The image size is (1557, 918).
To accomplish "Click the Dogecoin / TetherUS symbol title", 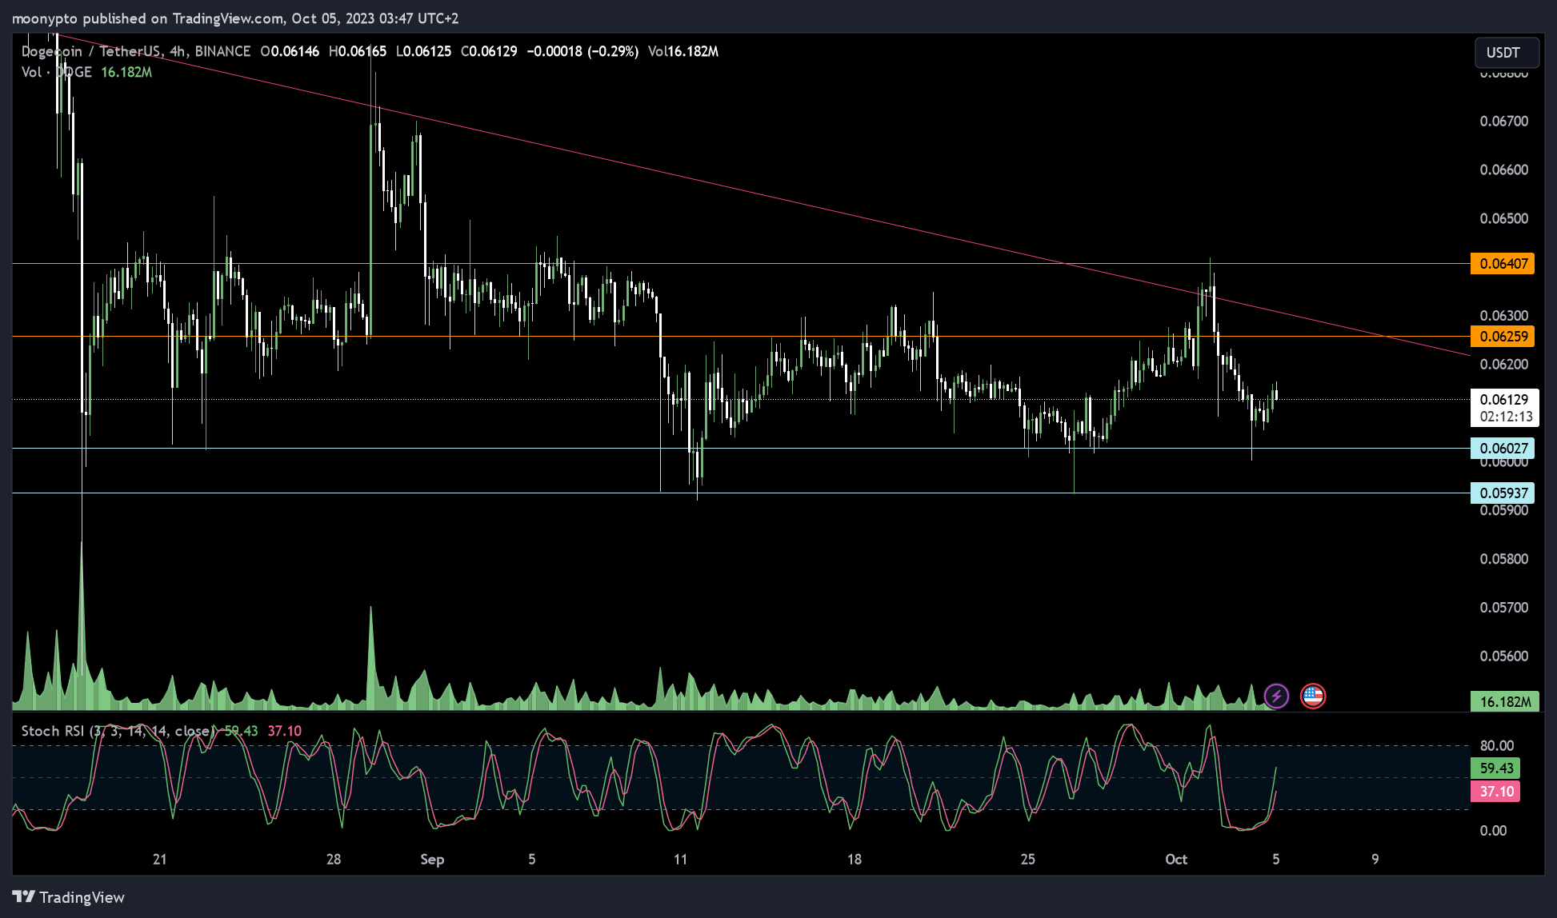I will (x=91, y=51).
